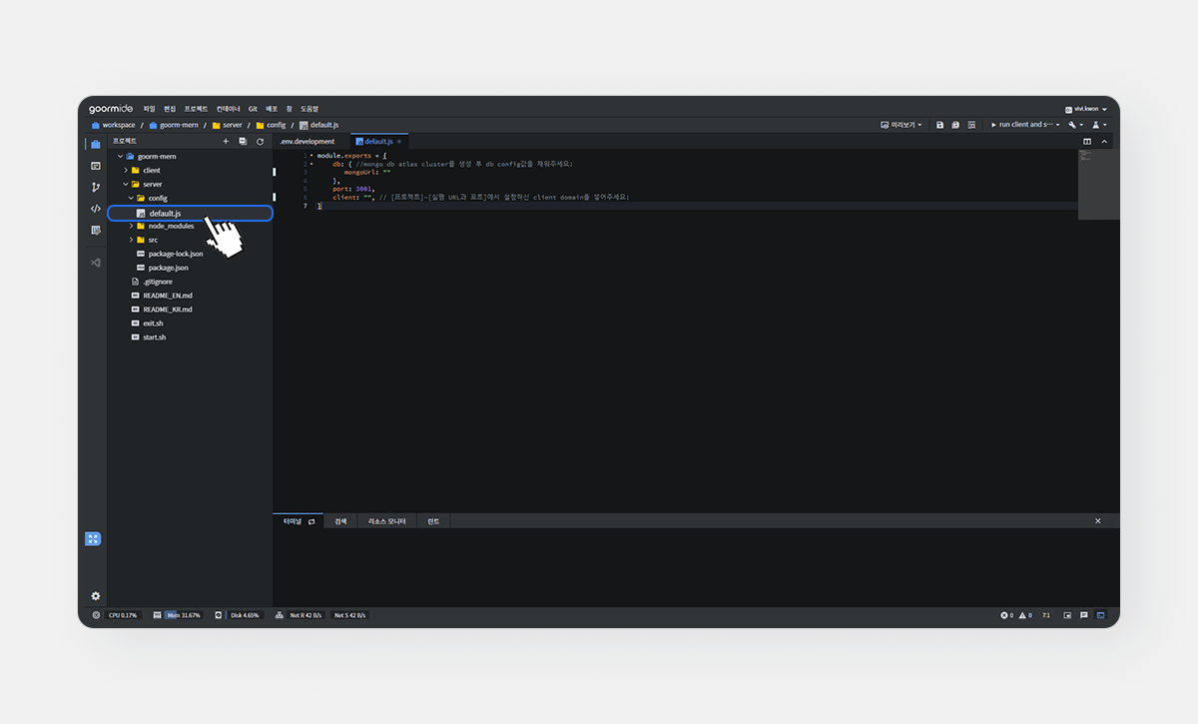Save the file with the floppy disk icon

[x=939, y=125]
